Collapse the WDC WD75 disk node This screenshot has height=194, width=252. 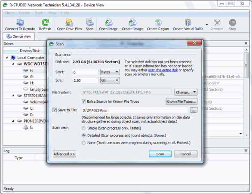pyautogui.click(x=13, y=64)
